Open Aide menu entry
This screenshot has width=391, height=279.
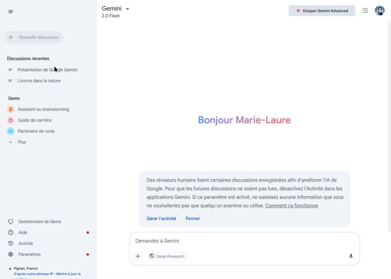click(x=23, y=232)
